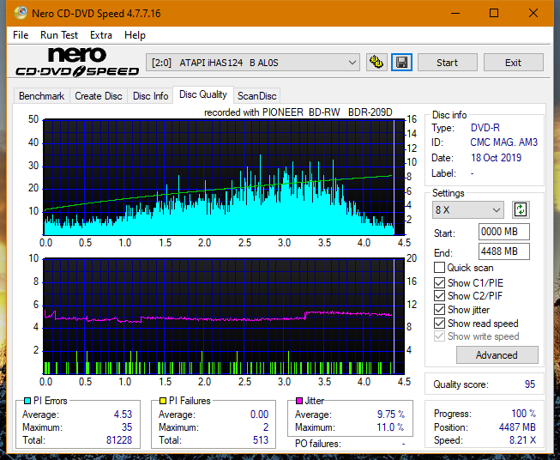Click the disc type DVD-R value
Image resolution: width=560 pixels, height=460 pixels.
pyautogui.click(x=485, y=128)
